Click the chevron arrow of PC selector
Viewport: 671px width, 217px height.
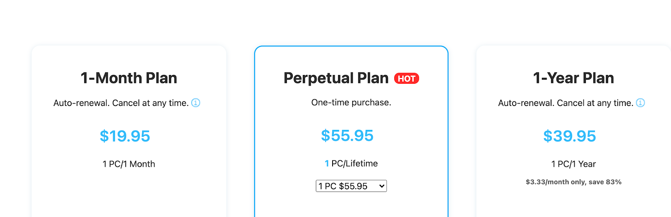[382, 186]
